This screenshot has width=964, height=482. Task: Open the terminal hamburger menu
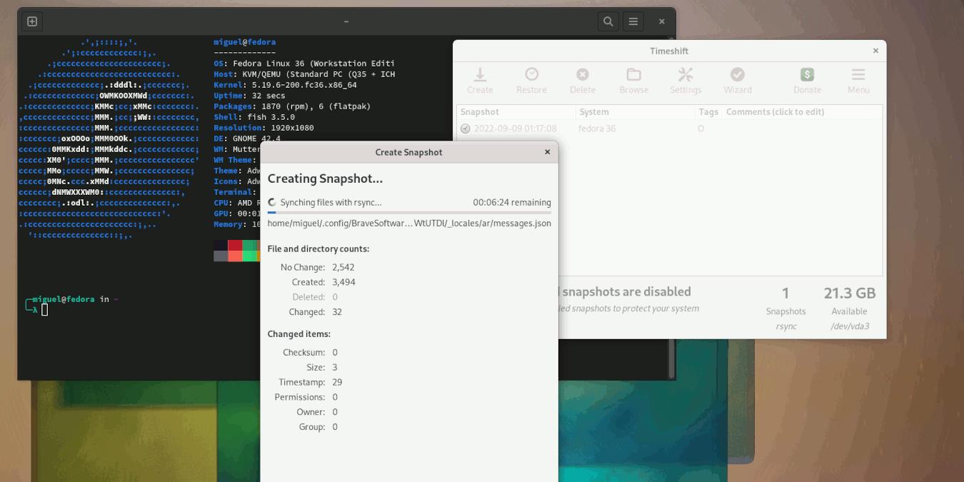coord(633,21)
